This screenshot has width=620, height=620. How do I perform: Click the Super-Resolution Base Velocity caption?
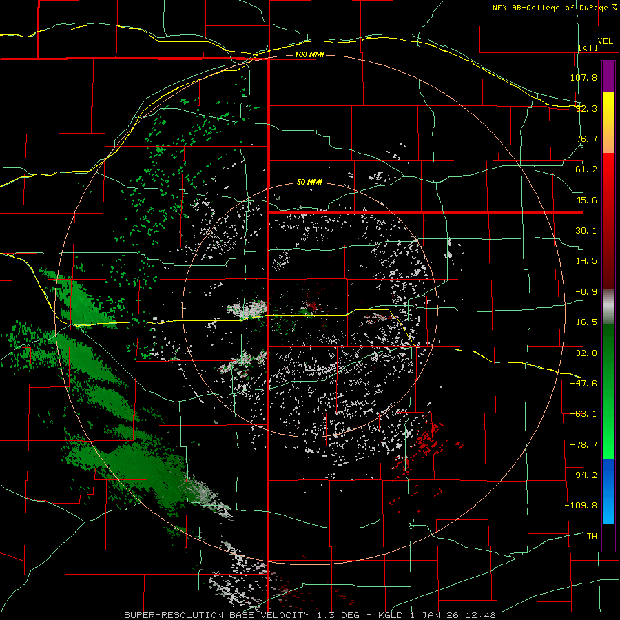[x=309, y=615]
